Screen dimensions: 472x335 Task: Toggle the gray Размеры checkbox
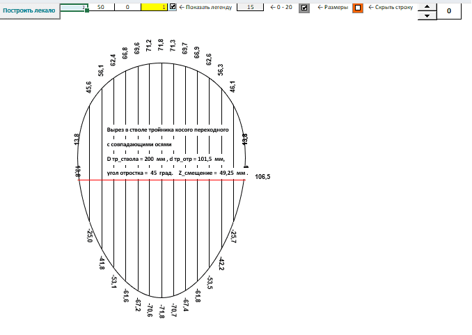pos(304,8)
